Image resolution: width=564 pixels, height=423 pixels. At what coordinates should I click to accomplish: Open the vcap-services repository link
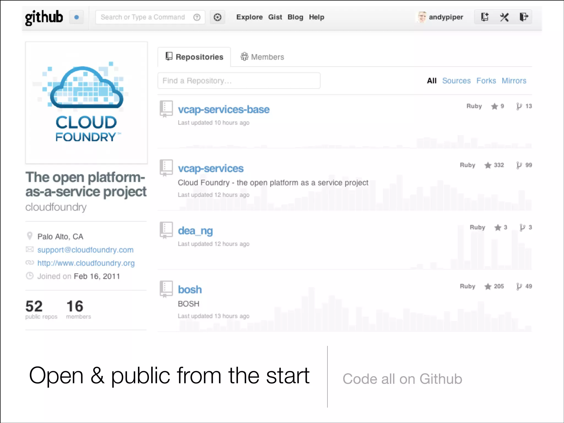pyautogui.click(x=211, y=168)
